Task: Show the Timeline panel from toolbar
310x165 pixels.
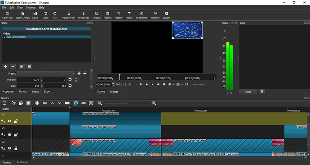Action: click(x=155, y=15)
